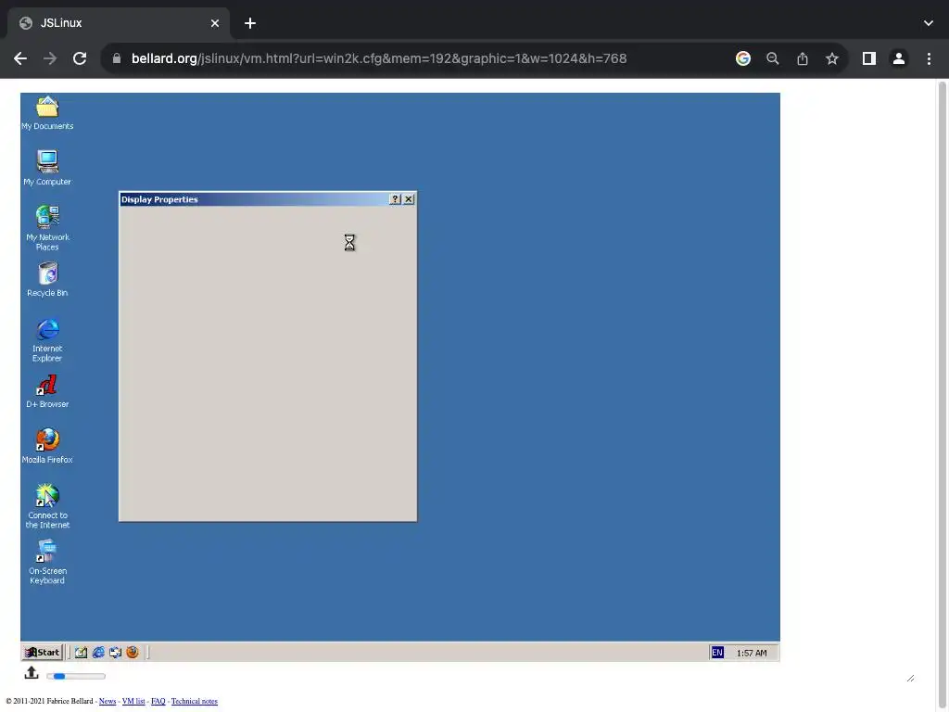Click the Google icon in address bar
This screenshot has width=949, height=712.
click(743, 58)
